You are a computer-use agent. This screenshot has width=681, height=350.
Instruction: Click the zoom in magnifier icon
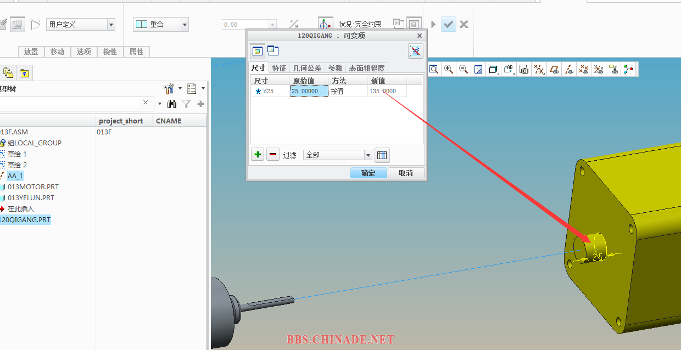click(x=449, y=69)
